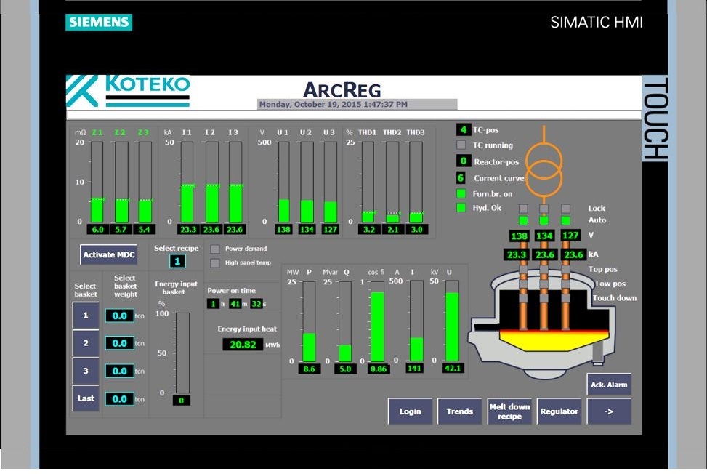Click the active power value 8.6

click(310, 369)
